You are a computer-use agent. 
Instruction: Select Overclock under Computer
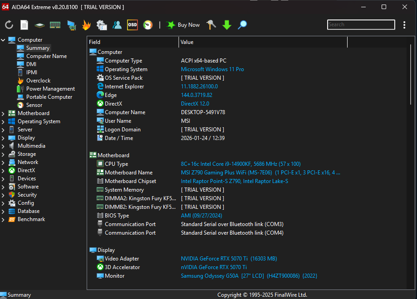(x=38, y=81)
